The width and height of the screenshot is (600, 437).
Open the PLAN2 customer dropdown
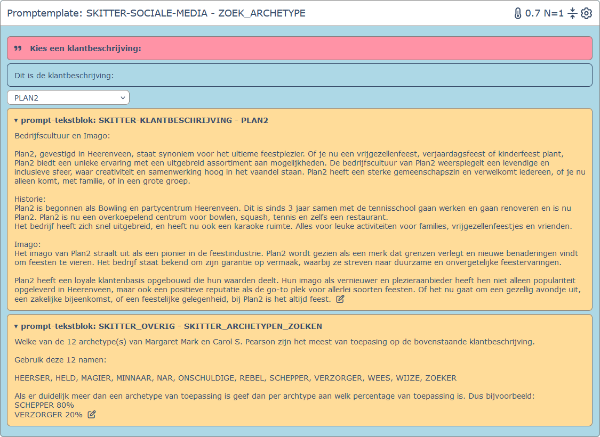pyautogui.click(x=68, y=97)
